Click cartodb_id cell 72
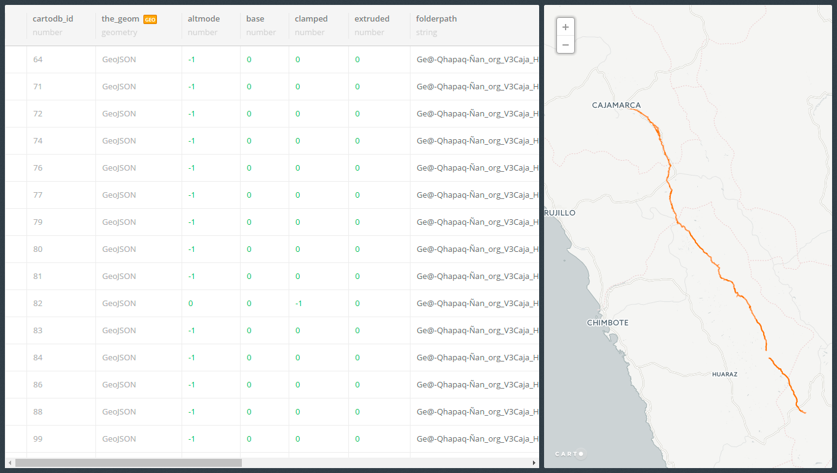 coord(38,114)
